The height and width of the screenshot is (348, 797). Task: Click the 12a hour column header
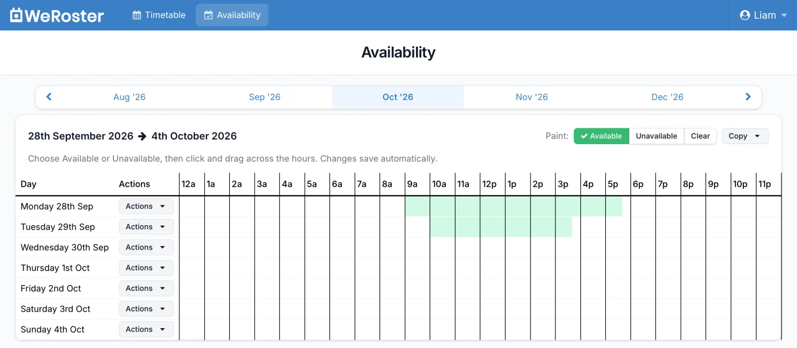[x=192, y=184]
